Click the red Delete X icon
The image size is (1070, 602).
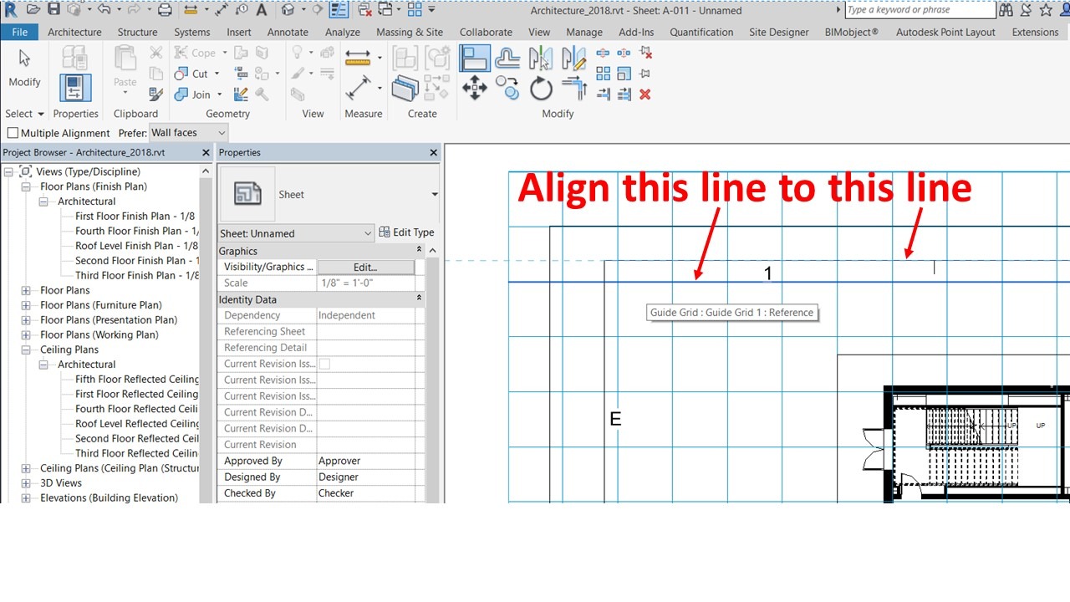pos(645,94)
